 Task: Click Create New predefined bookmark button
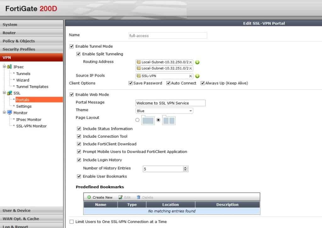100,197
